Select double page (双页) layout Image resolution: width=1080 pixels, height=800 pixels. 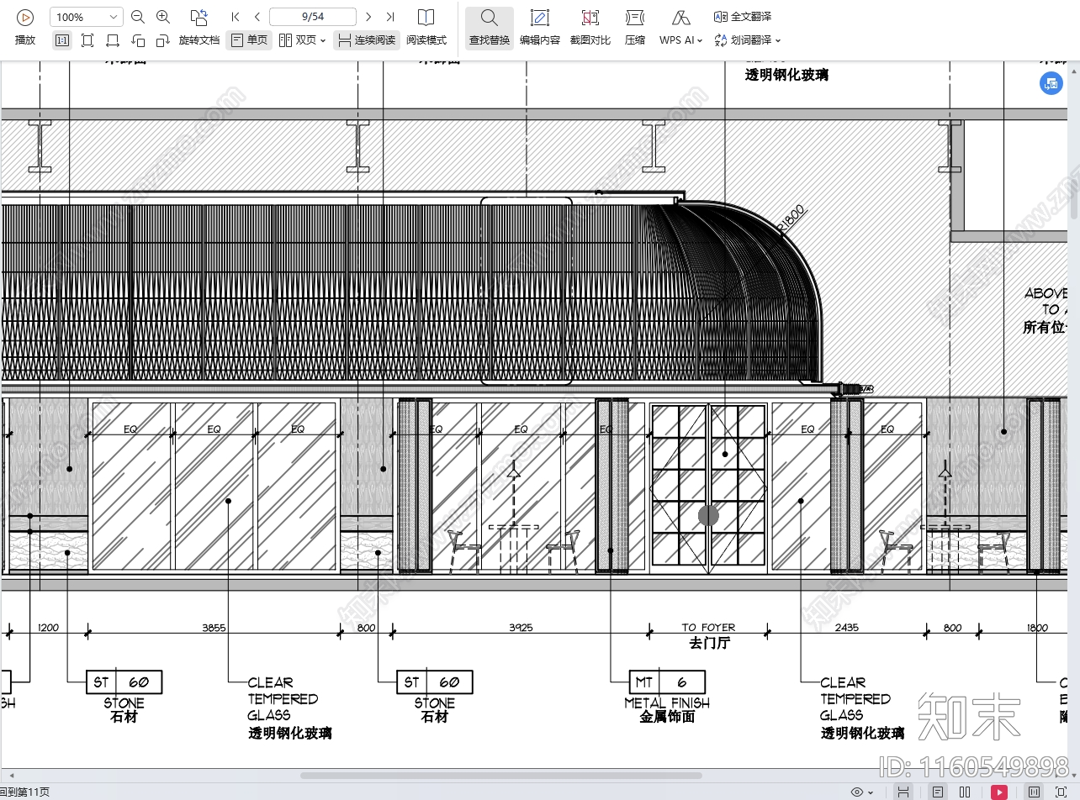coord(297,40)
